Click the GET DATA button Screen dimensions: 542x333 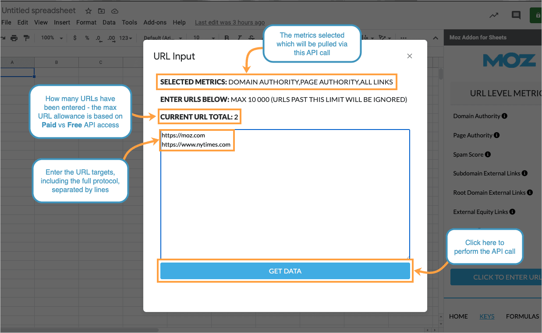coord(285,271)
